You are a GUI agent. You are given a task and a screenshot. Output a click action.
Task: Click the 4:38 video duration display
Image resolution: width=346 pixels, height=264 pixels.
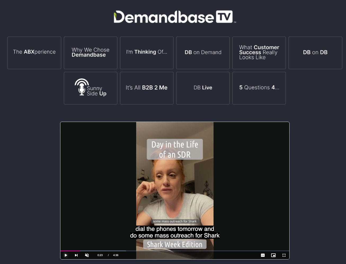click(x=116, y=255)
